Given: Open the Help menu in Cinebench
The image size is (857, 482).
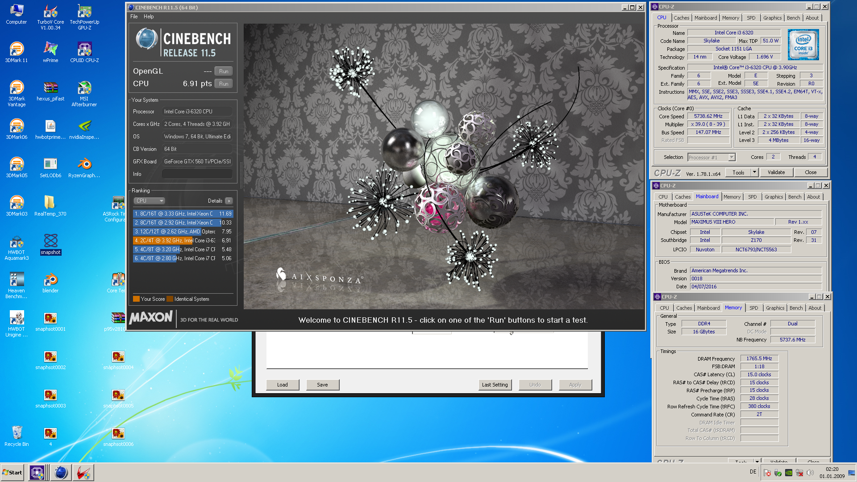Looking at the screenshot, I should click(x=149, y=17).
